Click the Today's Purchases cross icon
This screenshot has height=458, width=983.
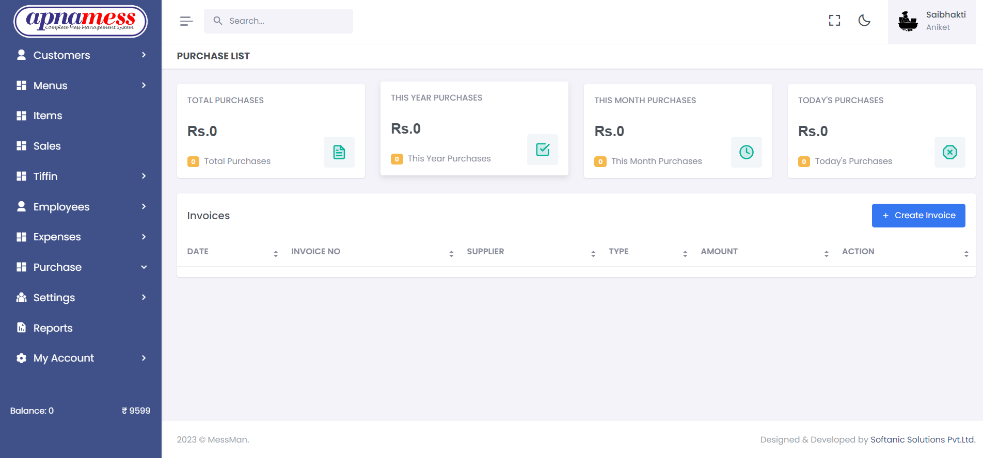[950, 152]
